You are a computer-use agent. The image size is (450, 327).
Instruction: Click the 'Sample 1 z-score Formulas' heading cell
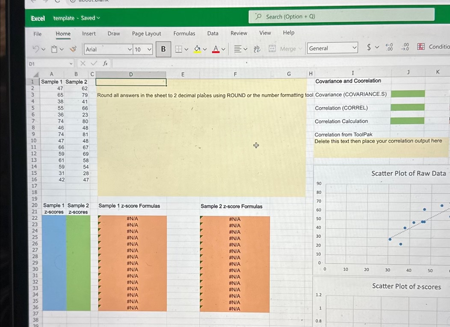[129, 206]
